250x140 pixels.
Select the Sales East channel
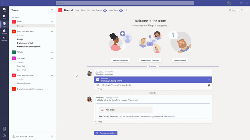(21, 66)
